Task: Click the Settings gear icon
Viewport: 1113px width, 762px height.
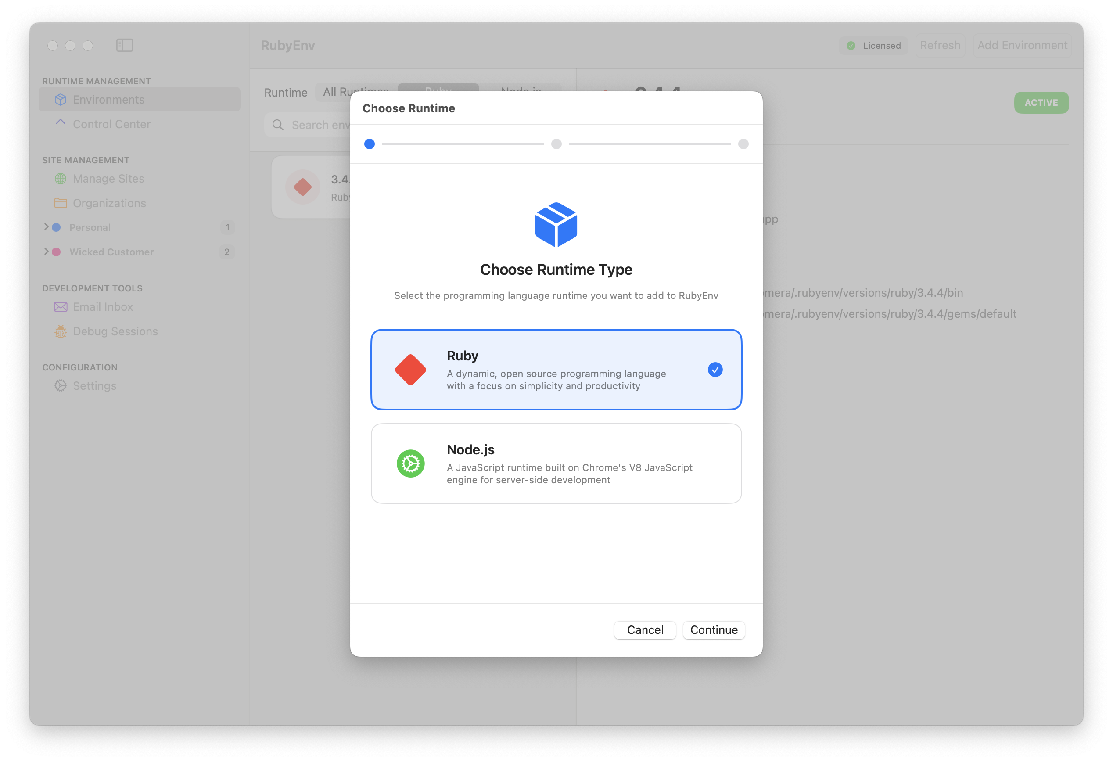Action: (x=60, y=385)
